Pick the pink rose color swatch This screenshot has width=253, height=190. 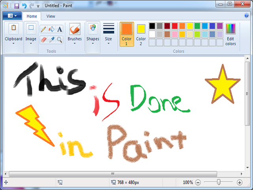tap(175, 34)
